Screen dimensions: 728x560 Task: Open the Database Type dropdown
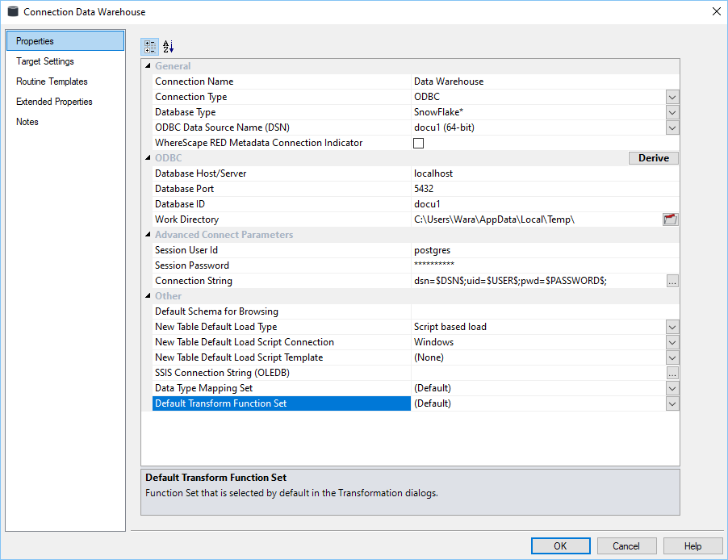click(x=672, y=112)
